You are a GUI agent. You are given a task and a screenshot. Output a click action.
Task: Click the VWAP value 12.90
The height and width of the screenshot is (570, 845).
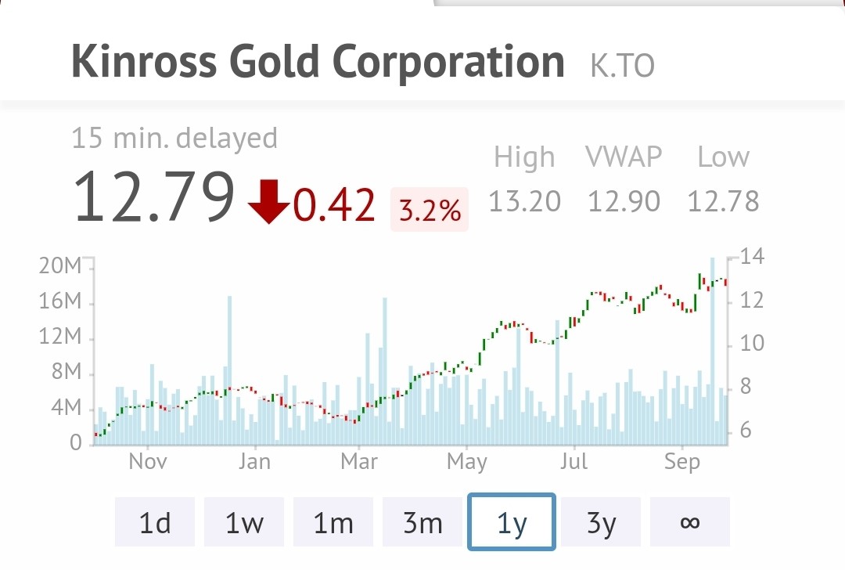[623, 202]
